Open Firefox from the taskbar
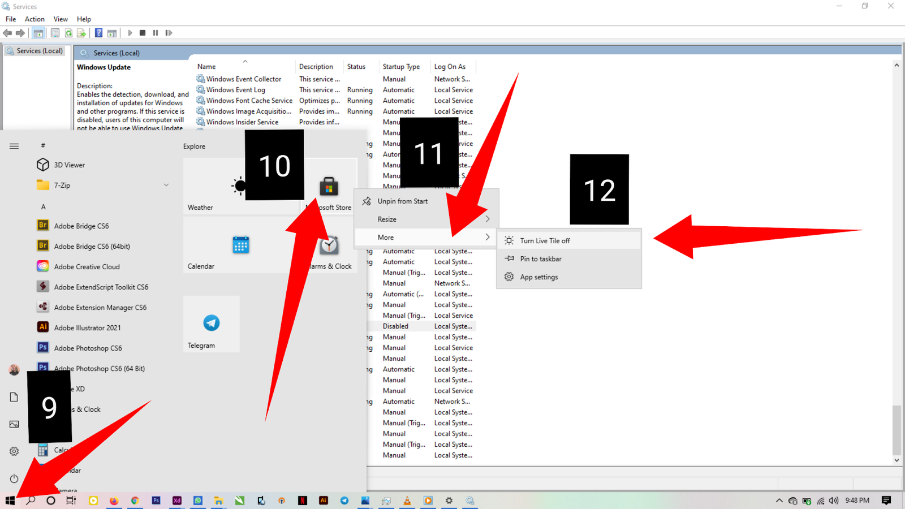This screenshot has height=509, width=905. click(x=114, y=501)
